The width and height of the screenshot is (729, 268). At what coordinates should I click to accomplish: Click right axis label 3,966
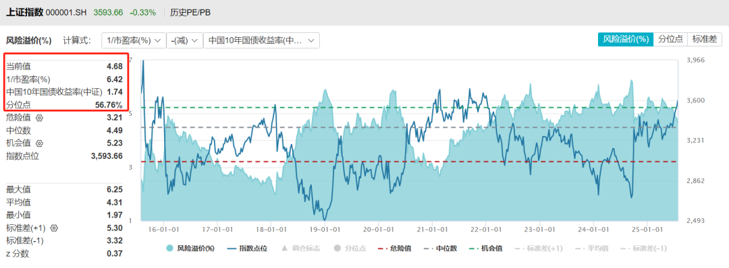click(x=696, y=61)
